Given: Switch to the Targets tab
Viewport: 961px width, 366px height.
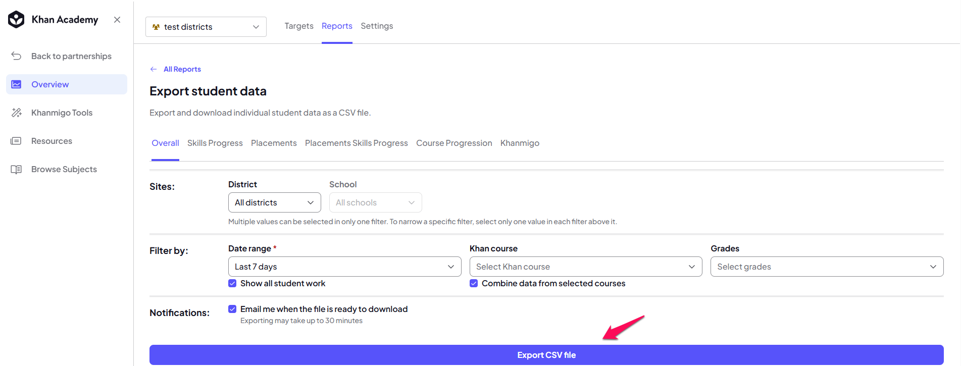Looking at the screenshot, I should 299,26.
